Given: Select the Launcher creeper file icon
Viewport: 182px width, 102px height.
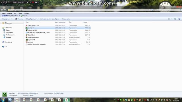Looking at the screenshot, I should click(27, 28).
